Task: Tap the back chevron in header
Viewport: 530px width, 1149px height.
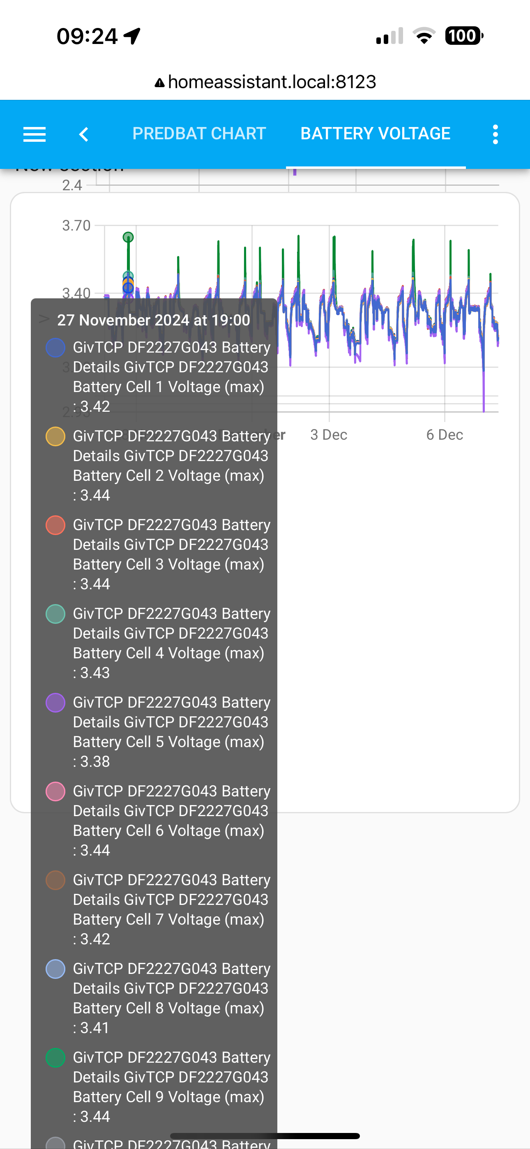Action: click(84, 134)
